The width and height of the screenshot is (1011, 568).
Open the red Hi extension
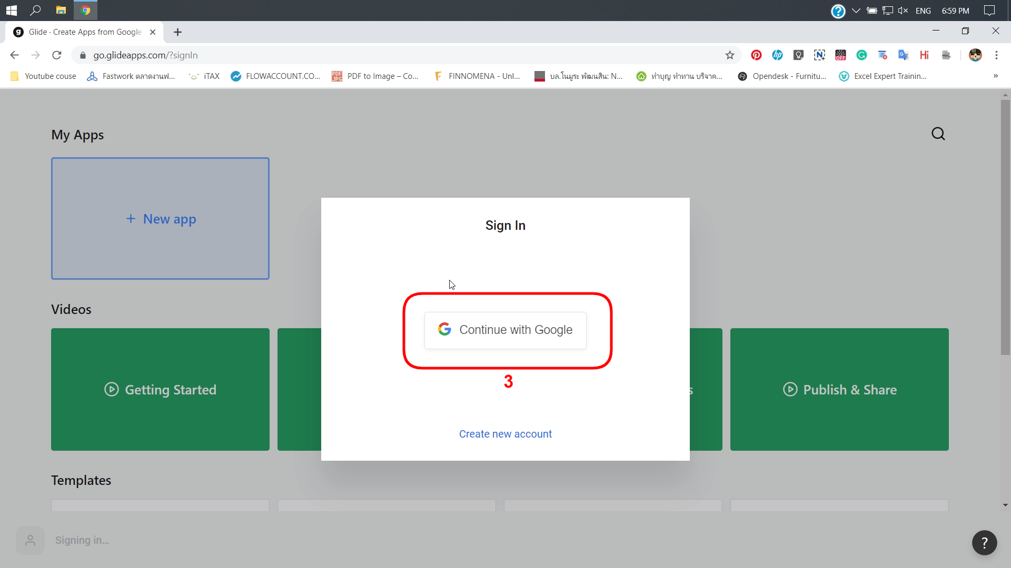[925, 55]
